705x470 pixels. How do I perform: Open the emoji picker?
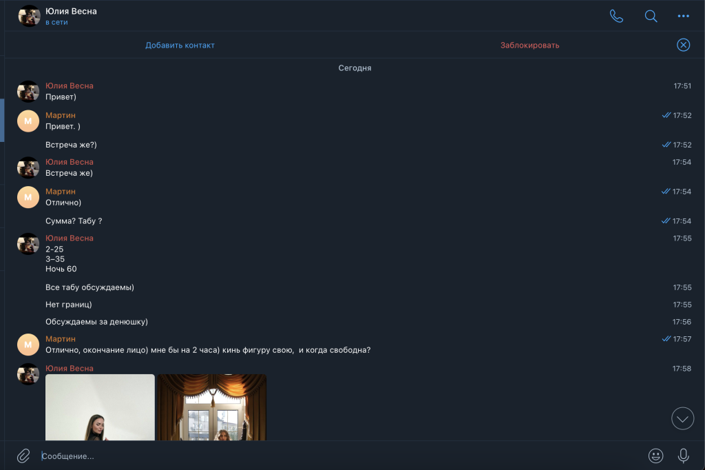(x=655, y=456)
